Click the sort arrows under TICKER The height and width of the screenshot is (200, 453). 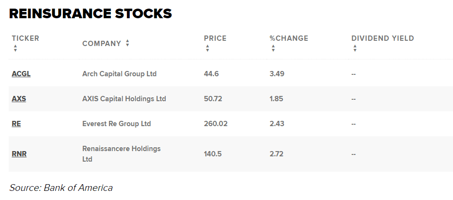pyautogui.click(x=15, y=48)
